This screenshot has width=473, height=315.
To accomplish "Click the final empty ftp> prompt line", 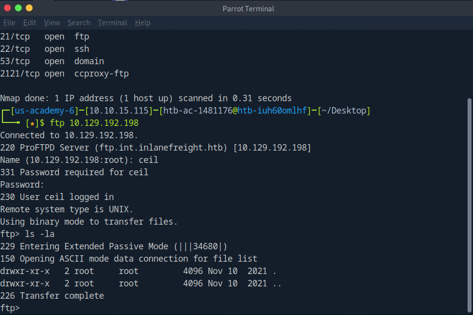I will point(10,308).
